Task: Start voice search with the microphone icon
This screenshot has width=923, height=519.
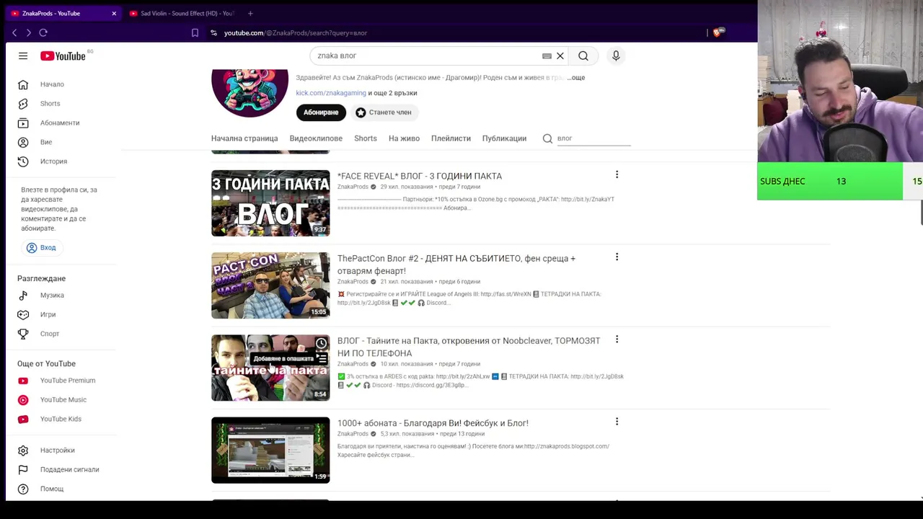Action: (616, 56)
